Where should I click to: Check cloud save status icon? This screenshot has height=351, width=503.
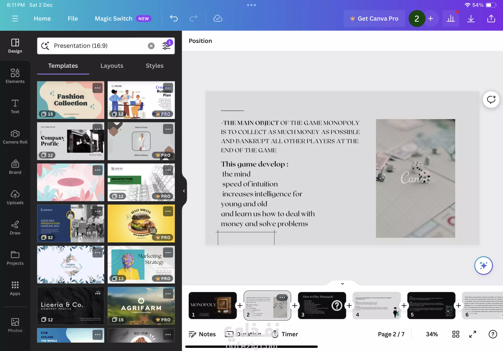tap(218, 18)
